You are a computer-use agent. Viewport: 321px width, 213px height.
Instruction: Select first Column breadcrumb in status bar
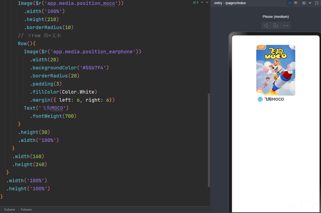tap(10, 209)
